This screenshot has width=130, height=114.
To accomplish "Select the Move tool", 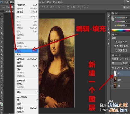I will pos(2,16).
